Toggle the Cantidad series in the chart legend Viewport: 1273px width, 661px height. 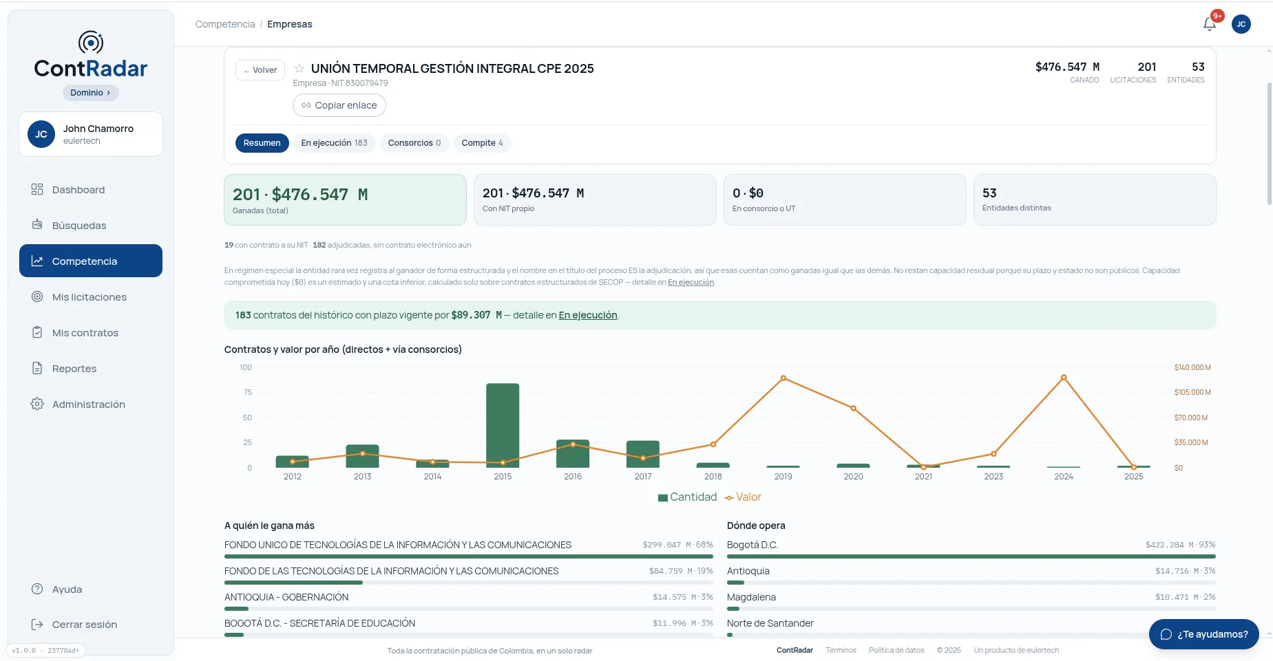687,497
